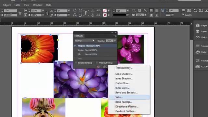Image resolution: width=208 pixels, height=117 pixels.
Task: Click the orange gerbera flower image
Action: [39, 49]
